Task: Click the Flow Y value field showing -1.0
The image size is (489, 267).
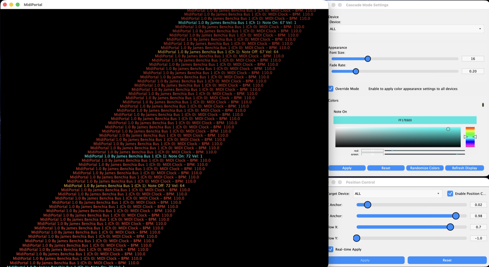Action: [478, 238]
